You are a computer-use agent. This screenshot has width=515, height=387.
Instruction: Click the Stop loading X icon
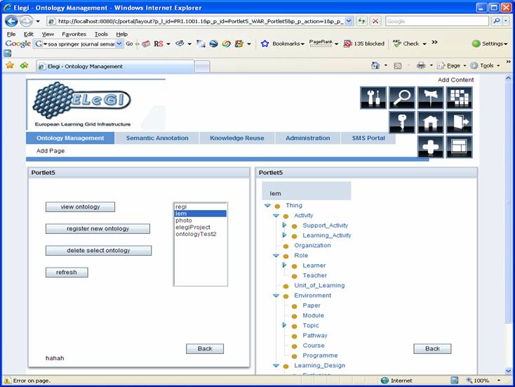[375, 21]
